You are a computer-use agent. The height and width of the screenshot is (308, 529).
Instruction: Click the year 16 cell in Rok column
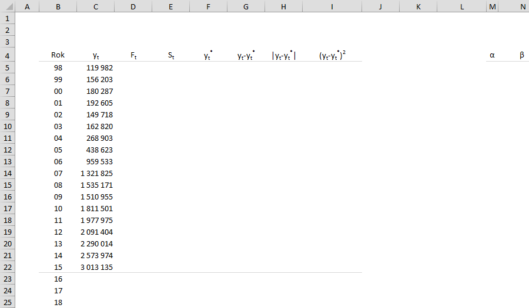click(x=58, y=279)
